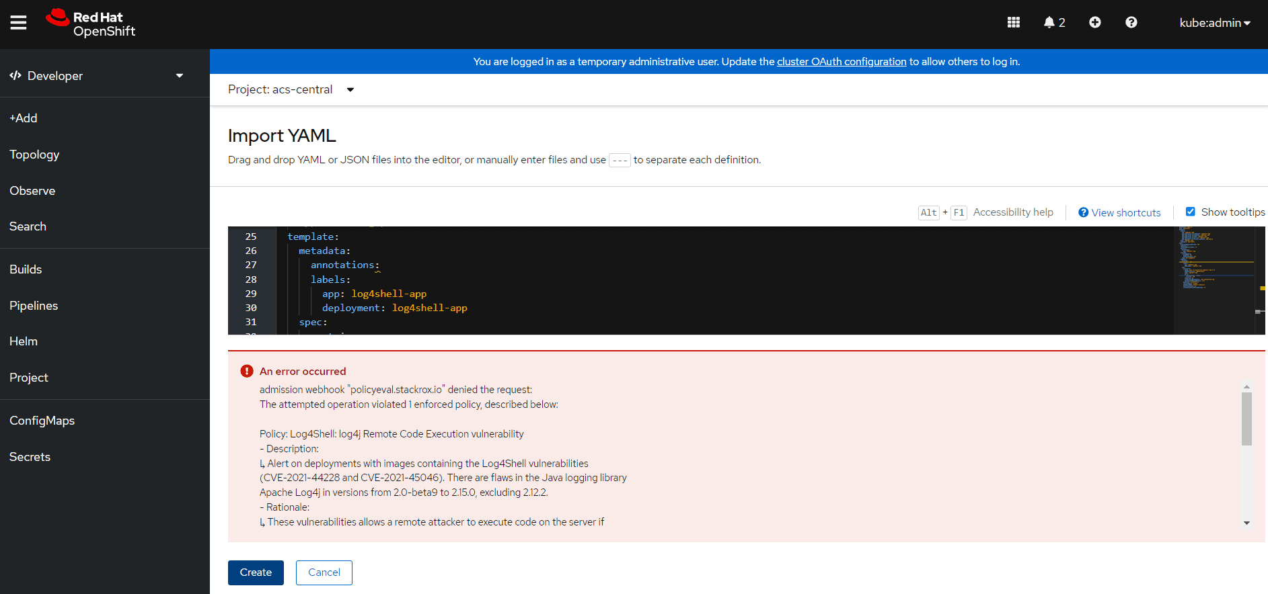Image resolution: width=1268 pixels, height=594 pixels.
Task: Expand the Developer perspective switcher
Action: [x=97, y=76]
